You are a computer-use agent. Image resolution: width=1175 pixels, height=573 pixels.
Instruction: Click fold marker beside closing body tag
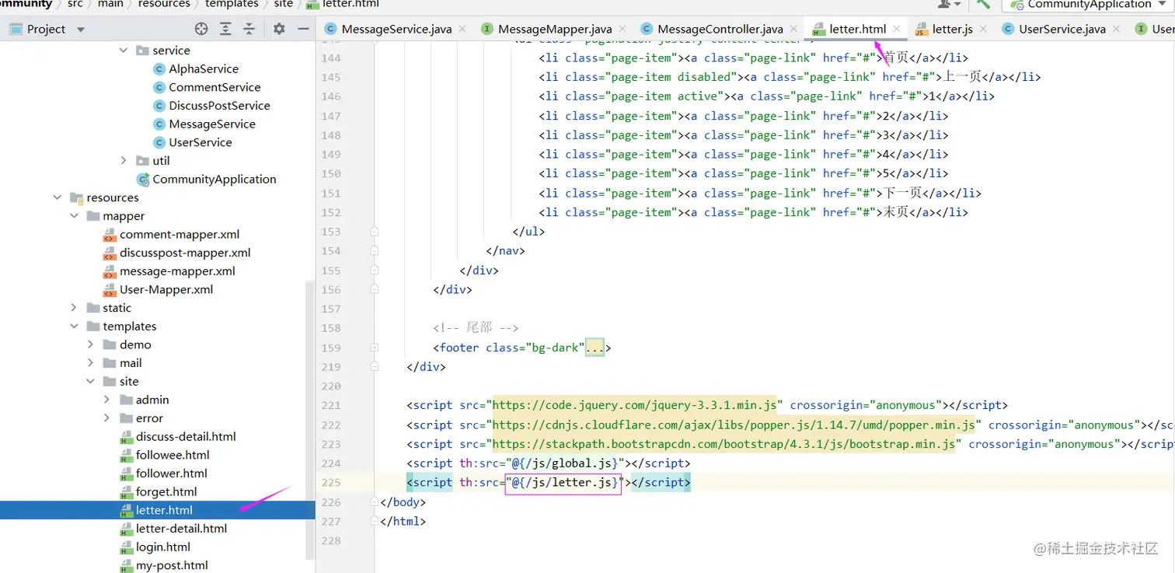(x=375, y=502)
